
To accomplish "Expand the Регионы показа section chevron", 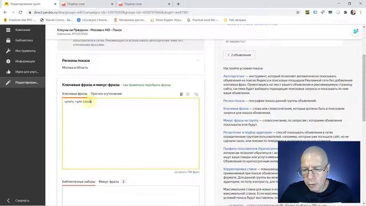I will click(x=197, y=61).
